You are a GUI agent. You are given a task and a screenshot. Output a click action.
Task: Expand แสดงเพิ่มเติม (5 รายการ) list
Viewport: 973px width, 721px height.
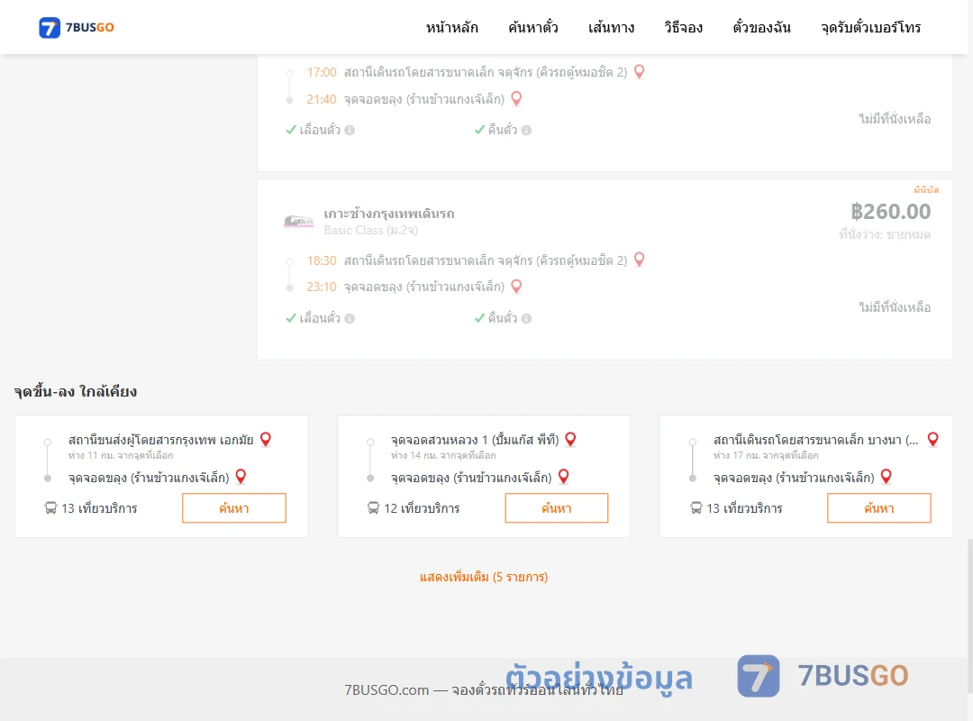tap(484, 577)
